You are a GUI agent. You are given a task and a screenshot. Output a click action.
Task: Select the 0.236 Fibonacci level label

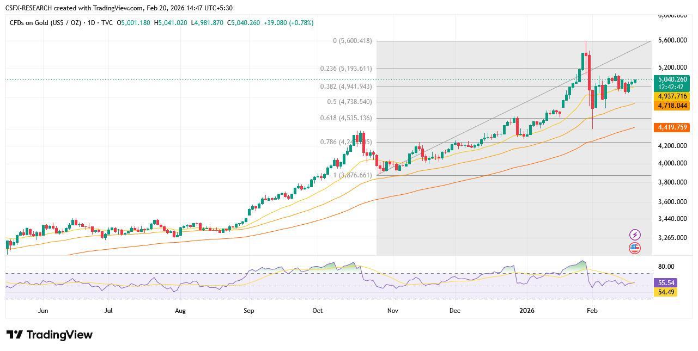pyautogui.click(x=345, y=68)
